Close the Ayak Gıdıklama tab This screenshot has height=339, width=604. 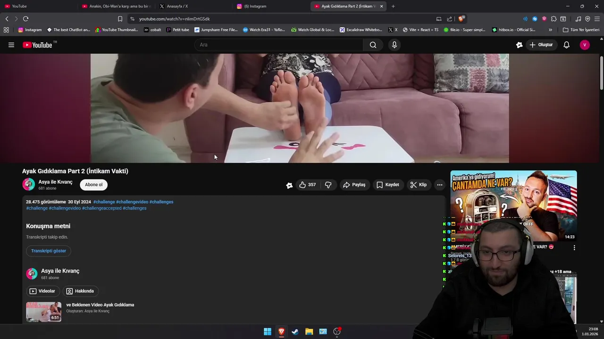click(x=381, y=6)
